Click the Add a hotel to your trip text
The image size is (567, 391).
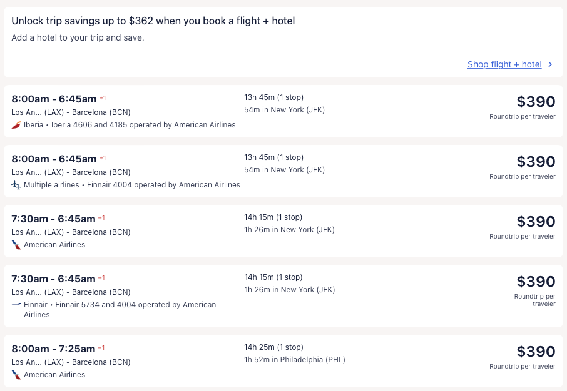pyautogui.click(x=78, y=37)
